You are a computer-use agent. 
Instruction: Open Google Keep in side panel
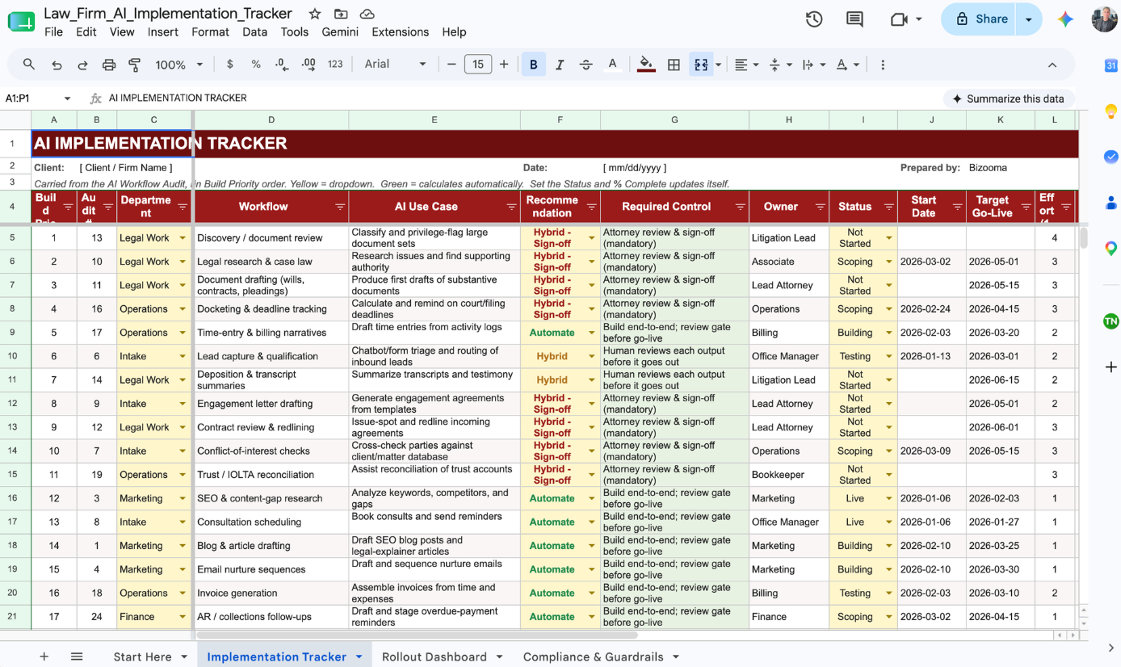[1111, 111]
